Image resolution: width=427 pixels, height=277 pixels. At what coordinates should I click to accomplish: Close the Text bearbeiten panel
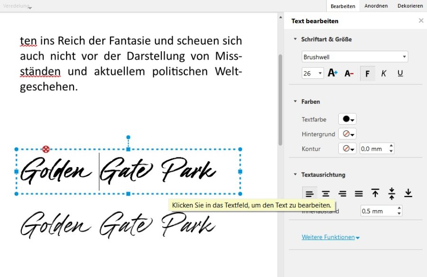click(x=421, y=21)
